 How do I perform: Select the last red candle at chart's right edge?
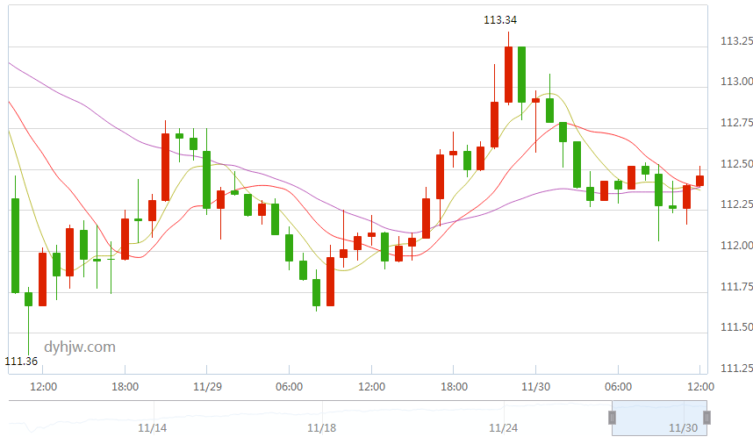[x=699, y=181]
